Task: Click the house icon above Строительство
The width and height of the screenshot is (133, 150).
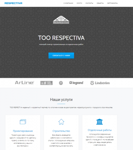Action: 61,122
